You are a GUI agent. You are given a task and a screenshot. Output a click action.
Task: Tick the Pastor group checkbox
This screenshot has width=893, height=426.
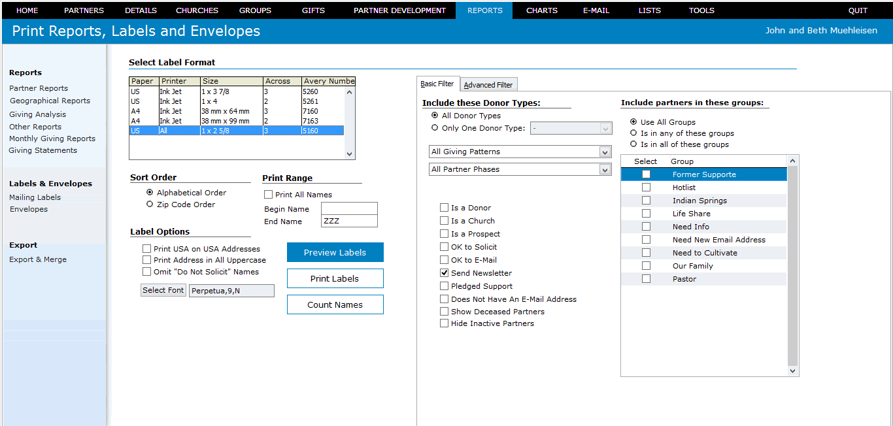(x=646, y=279)
